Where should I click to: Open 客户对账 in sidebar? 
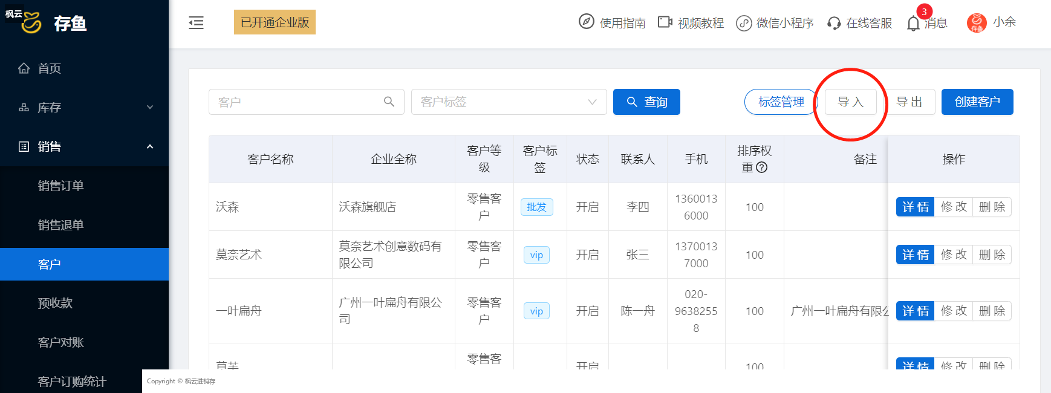[84, 342]
